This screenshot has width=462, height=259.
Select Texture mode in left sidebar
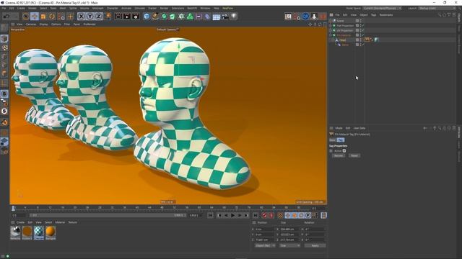[x=4, y=47]
